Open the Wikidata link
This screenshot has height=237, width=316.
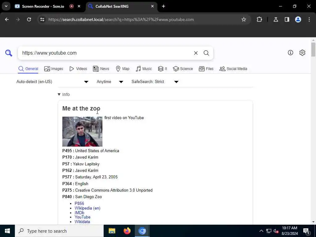click(x=82, y=222)
